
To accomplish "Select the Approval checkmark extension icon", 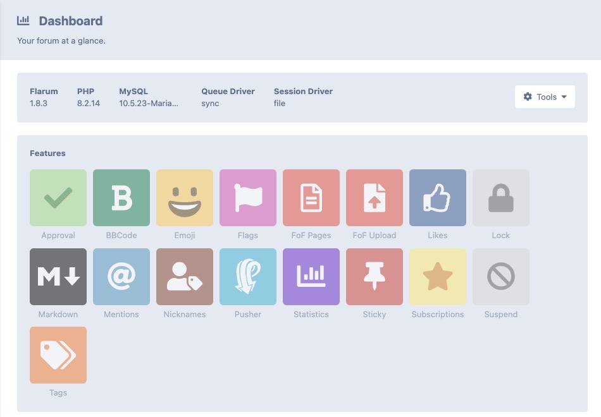I will [x=58, y=197].
